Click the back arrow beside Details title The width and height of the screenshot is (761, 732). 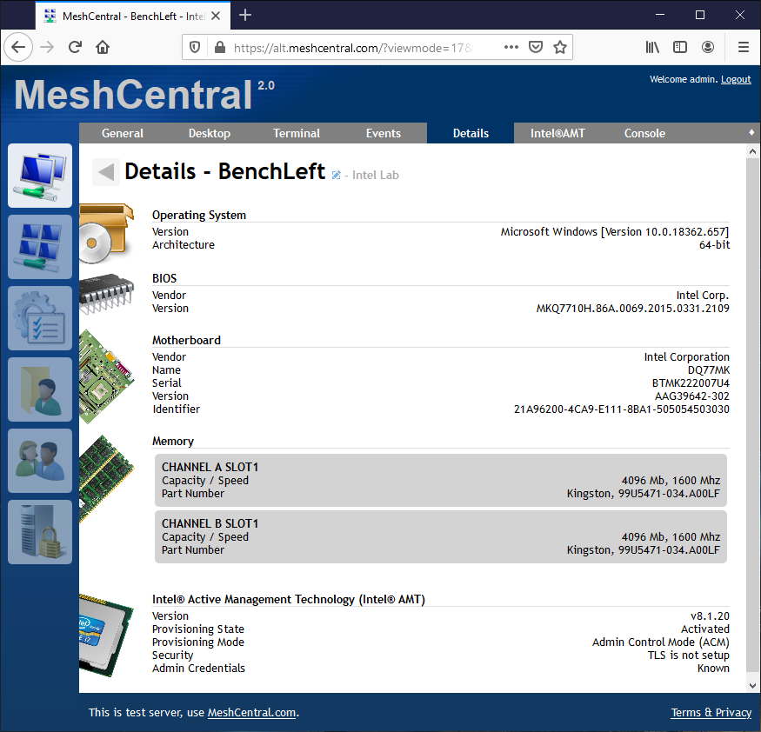point(106,172)
